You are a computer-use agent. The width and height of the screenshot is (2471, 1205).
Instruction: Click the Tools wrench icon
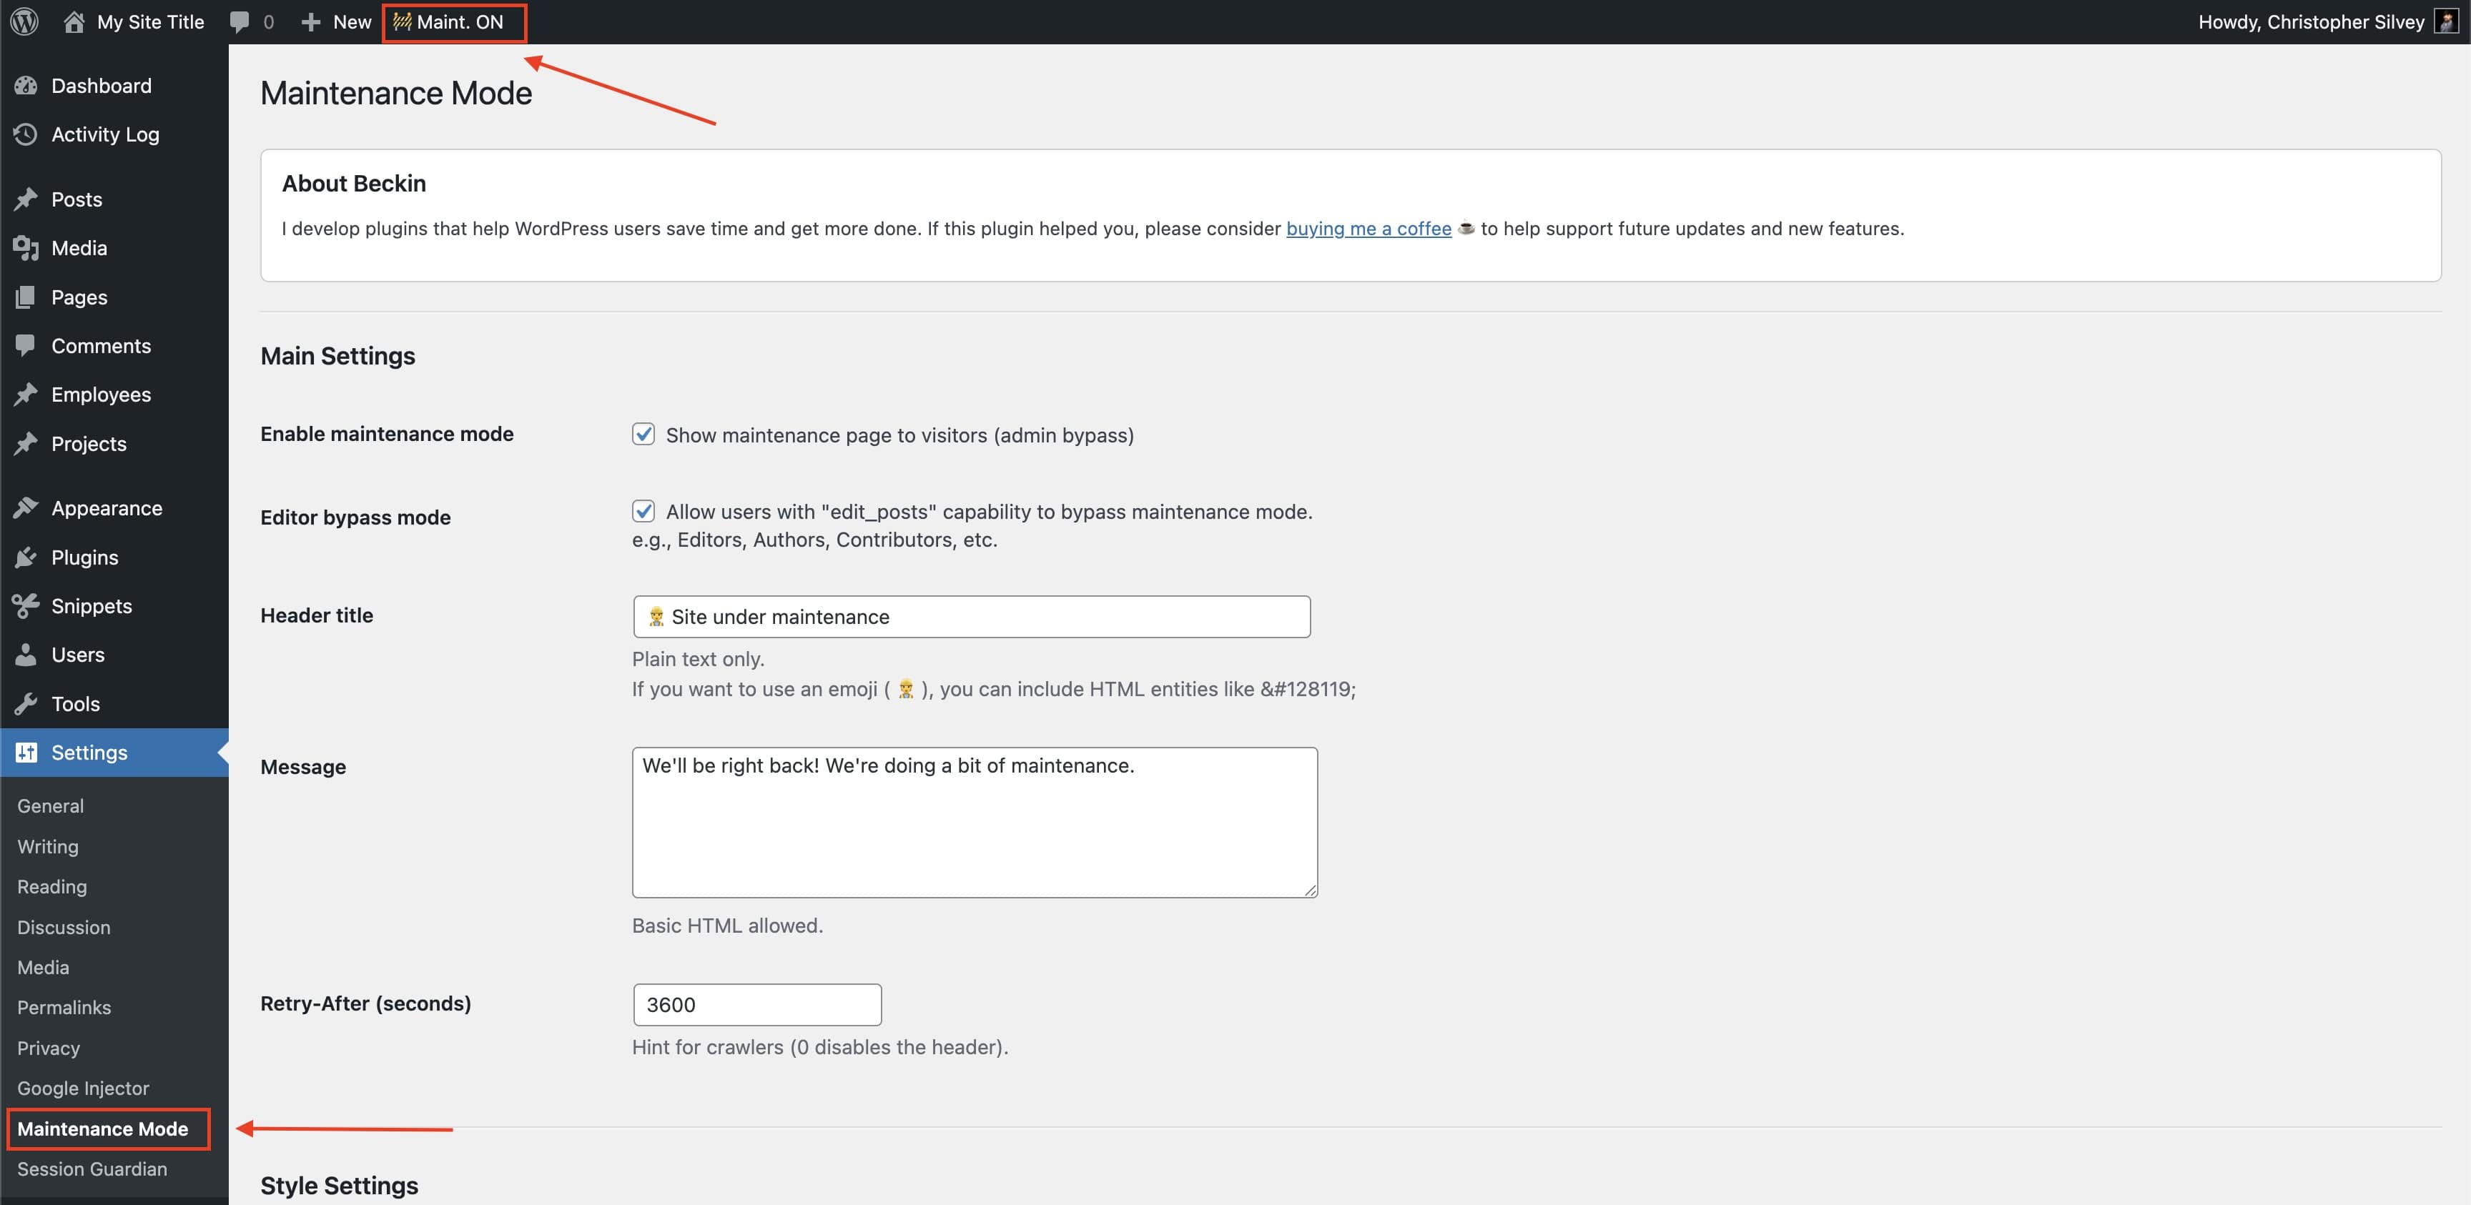26,704
